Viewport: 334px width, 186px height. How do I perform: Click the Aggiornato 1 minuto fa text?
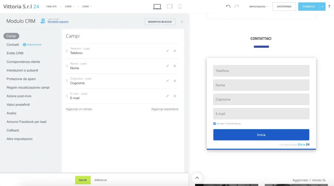coord(309,180)
